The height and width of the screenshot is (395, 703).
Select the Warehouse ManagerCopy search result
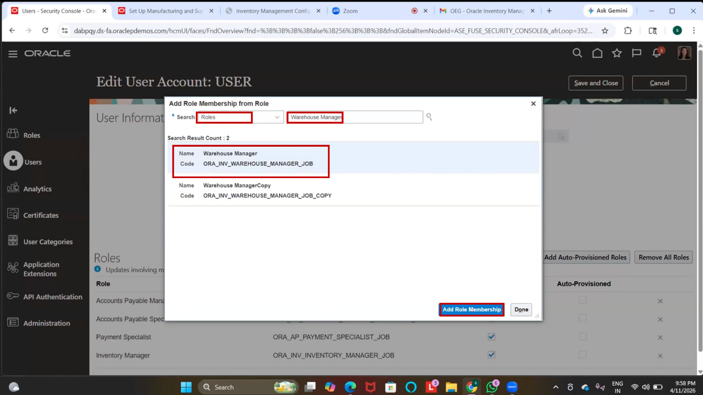coord(353,190)
